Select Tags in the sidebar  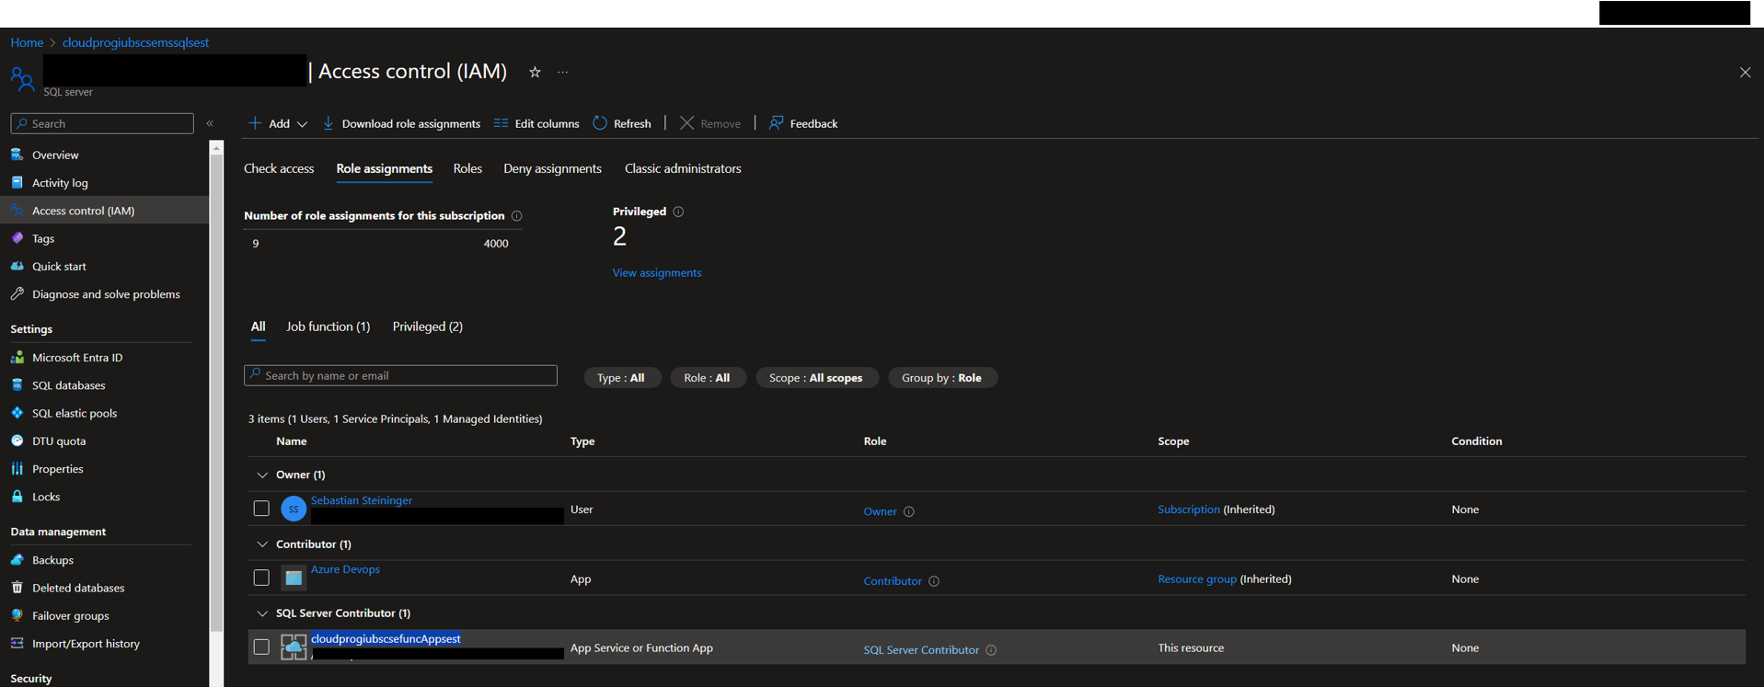[43, 238]
